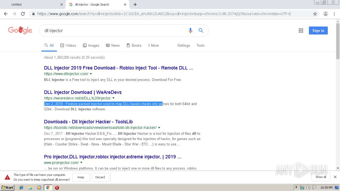Click the taskbar clock showing 10:35 PM

[326, 188]
